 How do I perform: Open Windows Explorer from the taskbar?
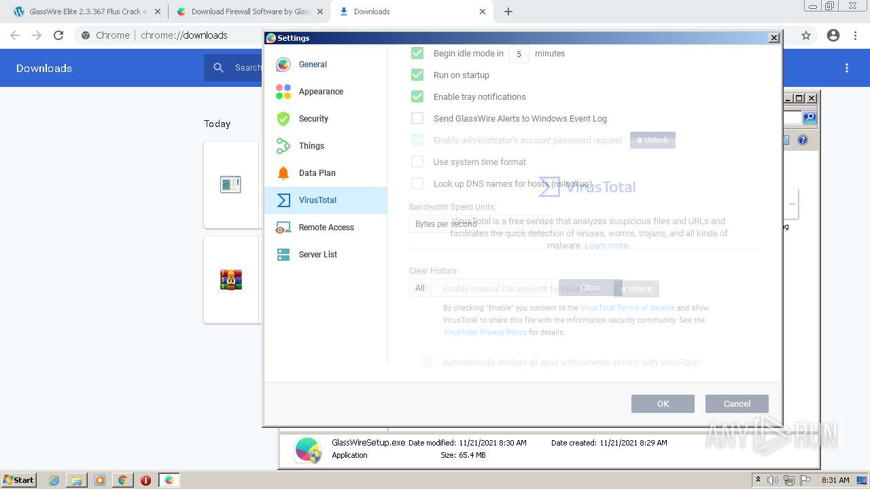(77, 480)
